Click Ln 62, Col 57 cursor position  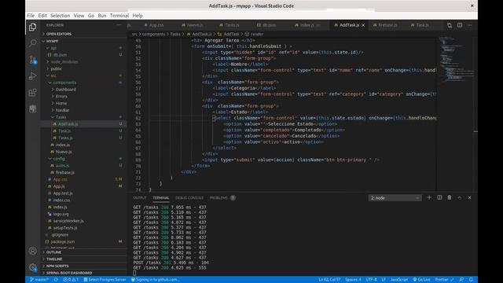coord(330,280)
